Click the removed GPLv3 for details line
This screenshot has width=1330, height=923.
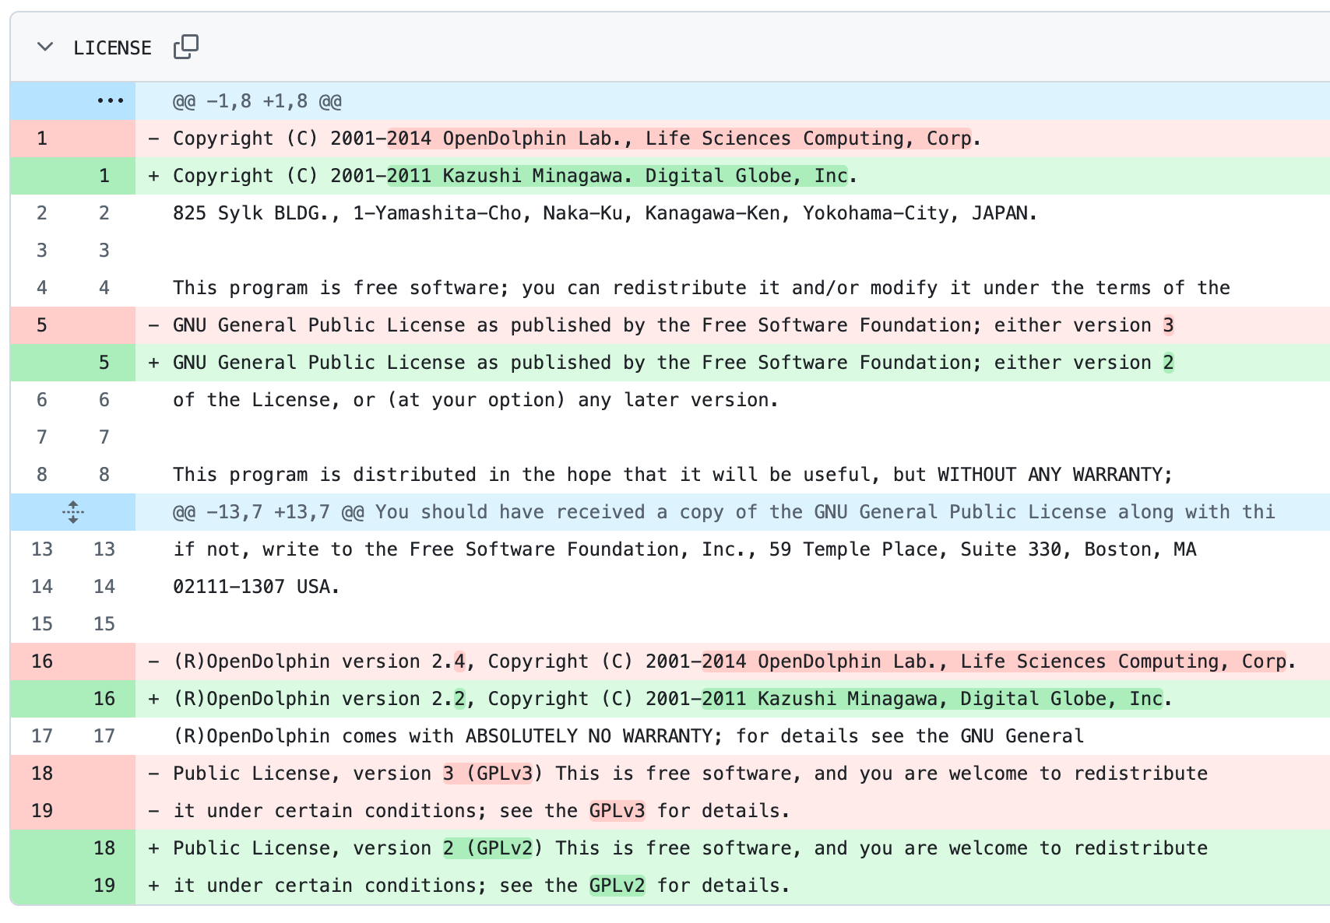(481, 811)
